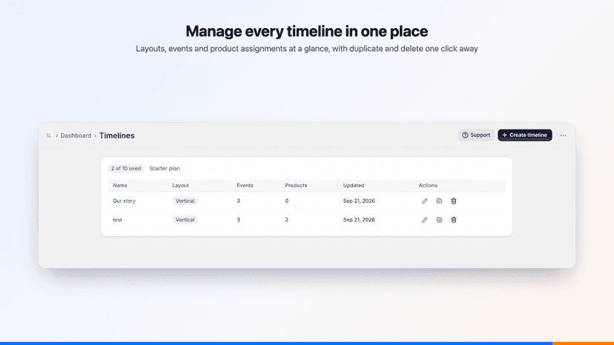The image size is (614, 345).
Task: Click events count 3 in 'test' row
Action: 238,220
